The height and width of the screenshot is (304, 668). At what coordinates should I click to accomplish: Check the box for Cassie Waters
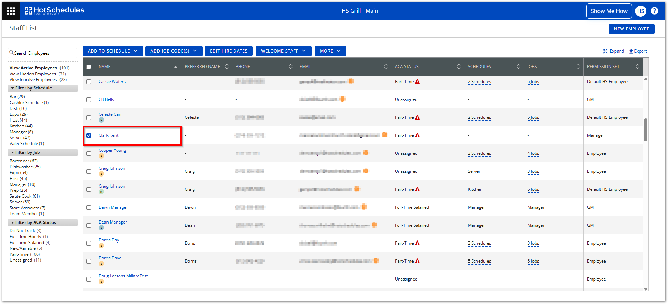(x=89, y=82)
